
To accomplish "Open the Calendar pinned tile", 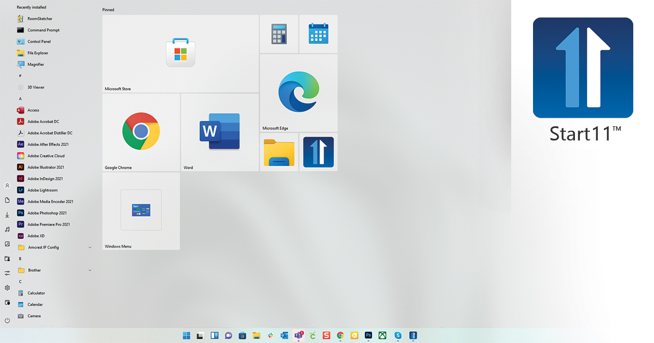I will 318,34.
